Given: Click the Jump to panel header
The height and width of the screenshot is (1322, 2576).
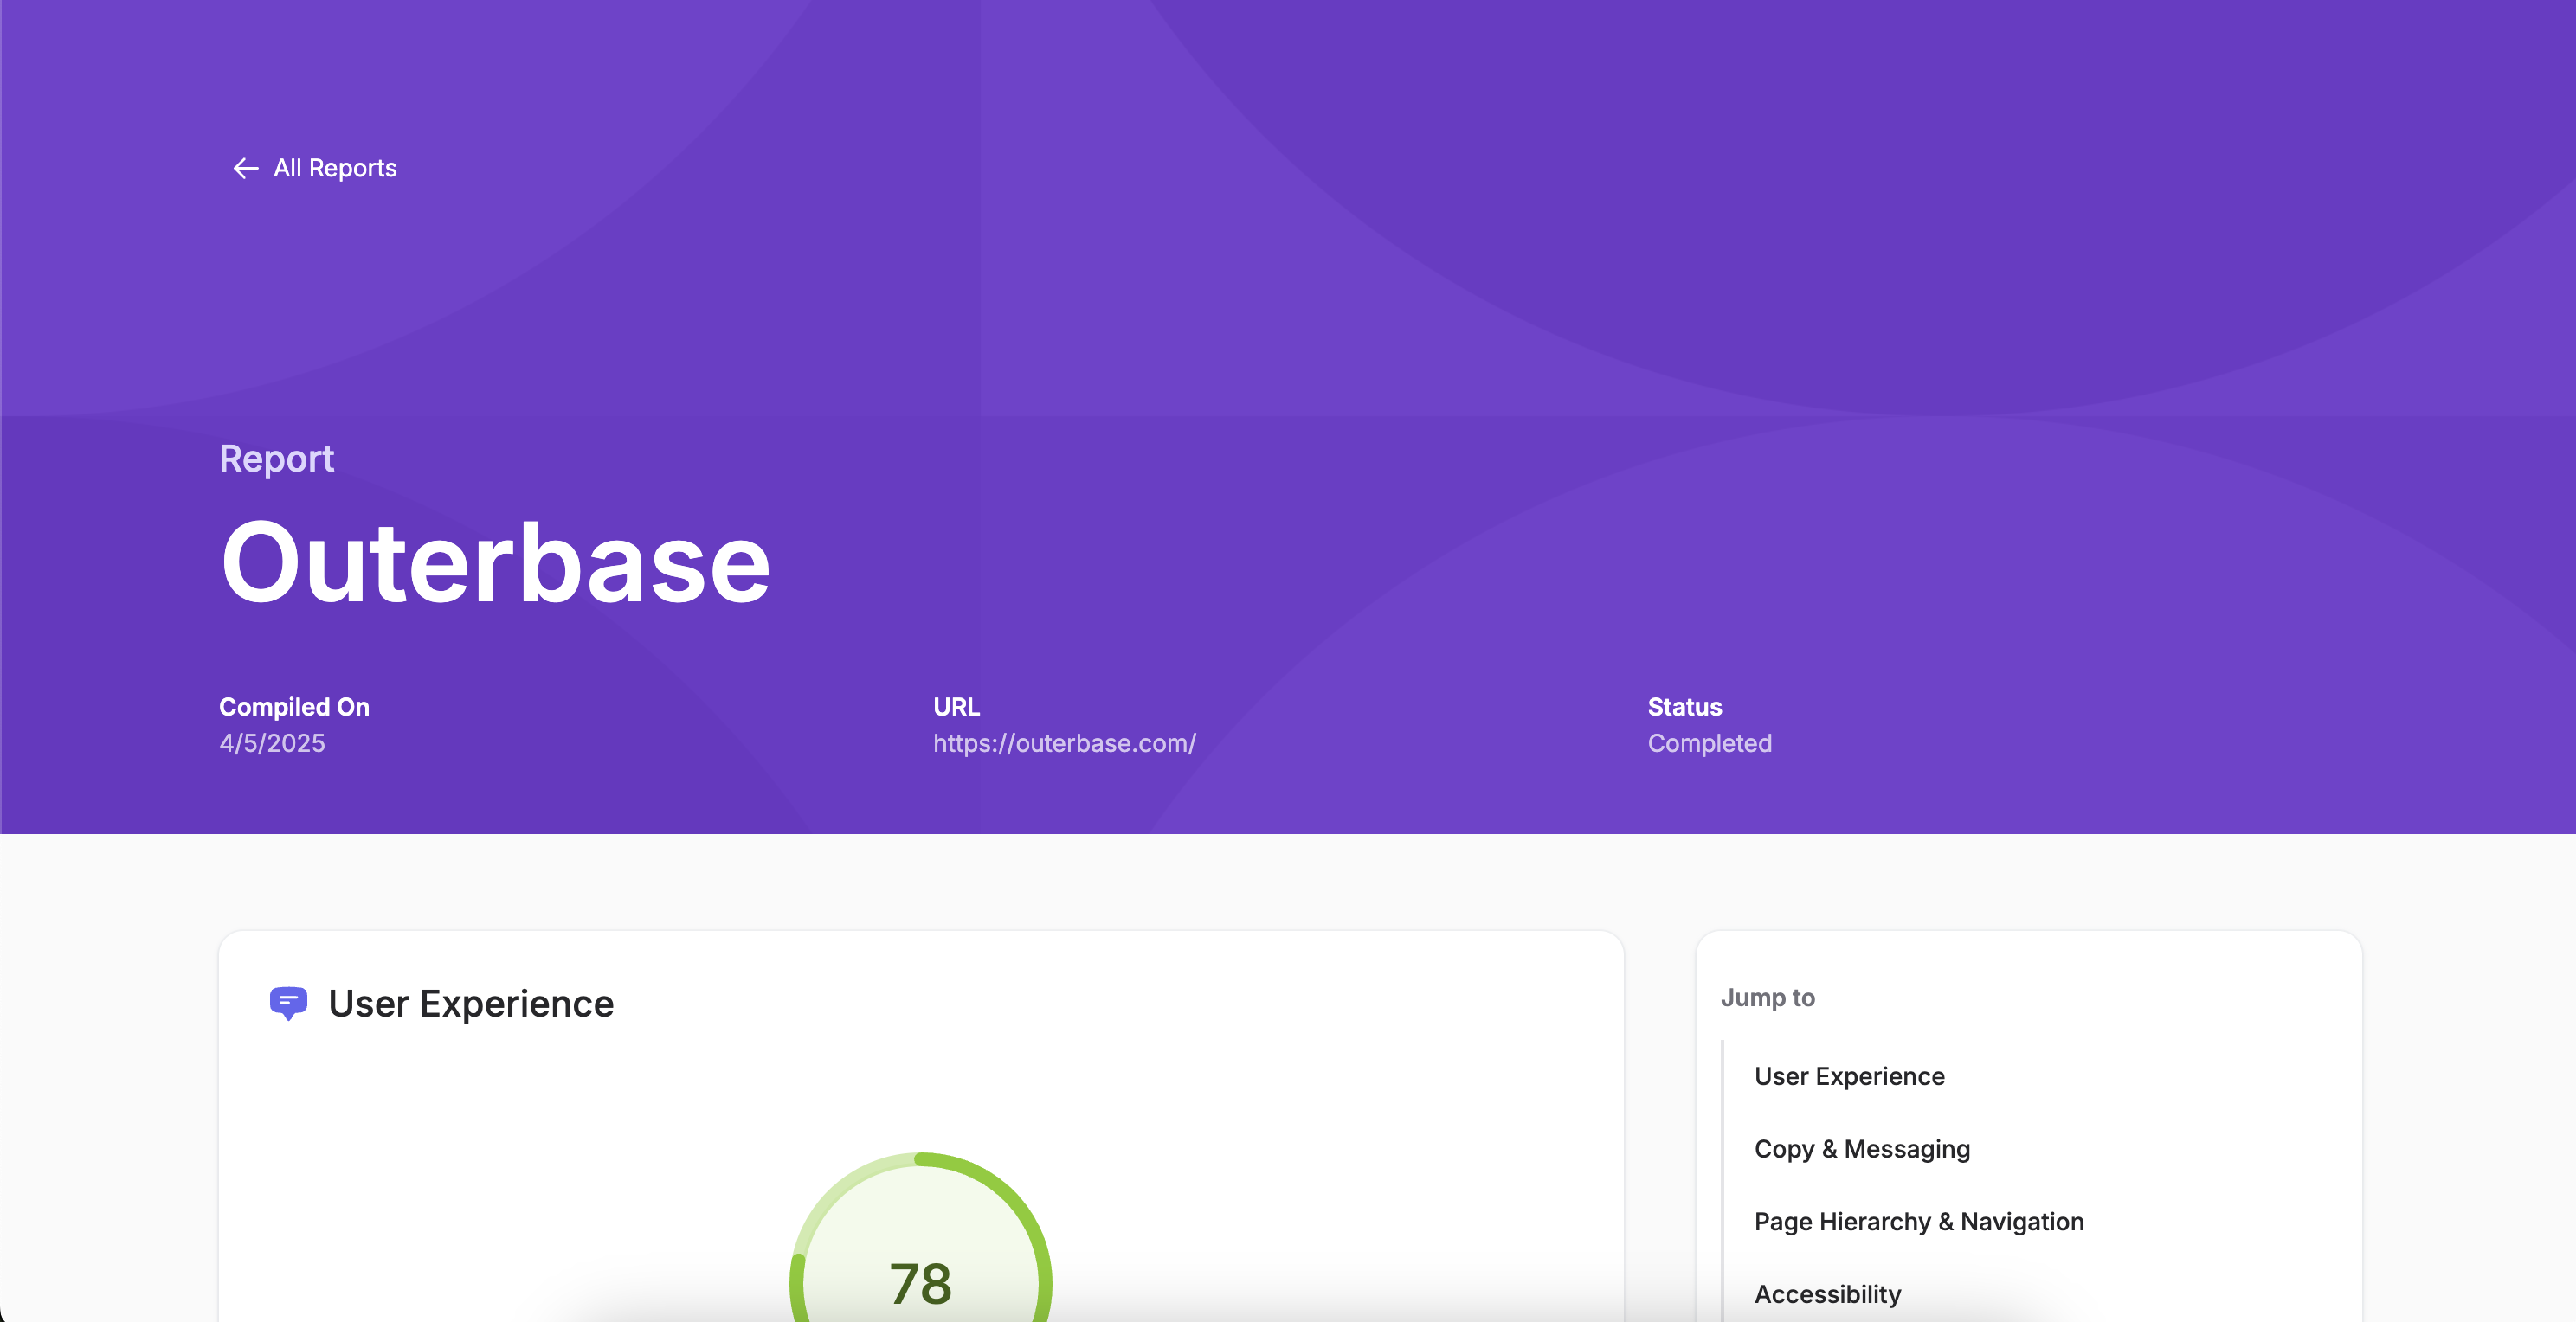Looking at the screenshot, I should pos(1767,998).
